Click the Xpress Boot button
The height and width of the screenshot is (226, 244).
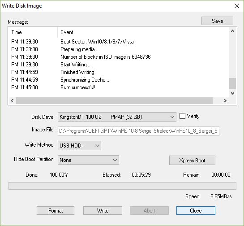[192, 161]
